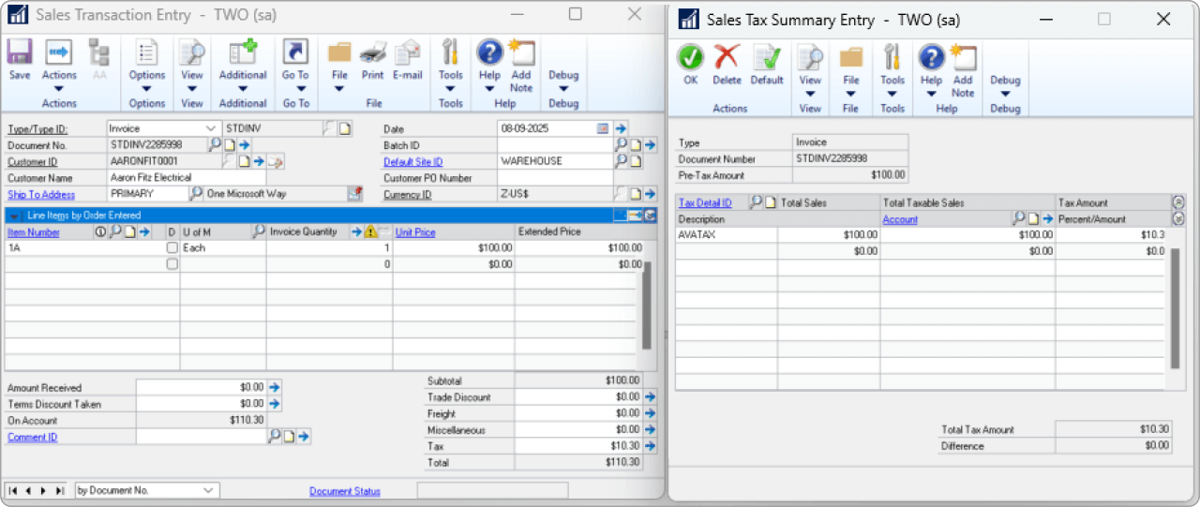
Task: Open Freight expansion arrow
Action: tap(650, 413)
